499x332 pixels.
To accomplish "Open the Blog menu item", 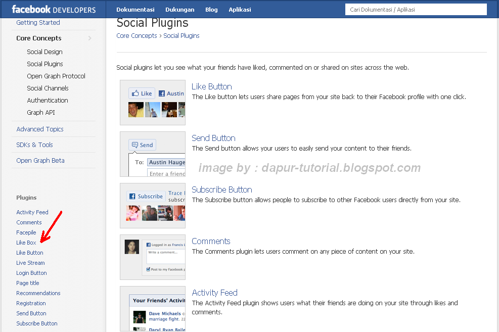I will click(211, 10).
